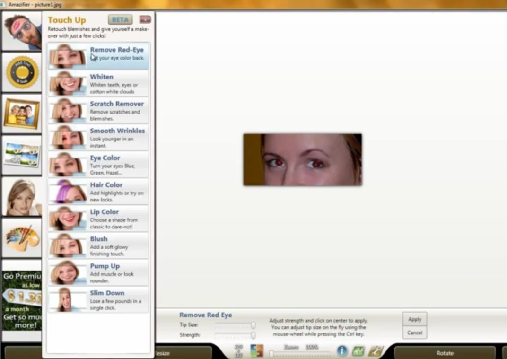The image size is (507, 359).
Task: Open the landscape photos collage sidebar icon
Action: (22, 155)
